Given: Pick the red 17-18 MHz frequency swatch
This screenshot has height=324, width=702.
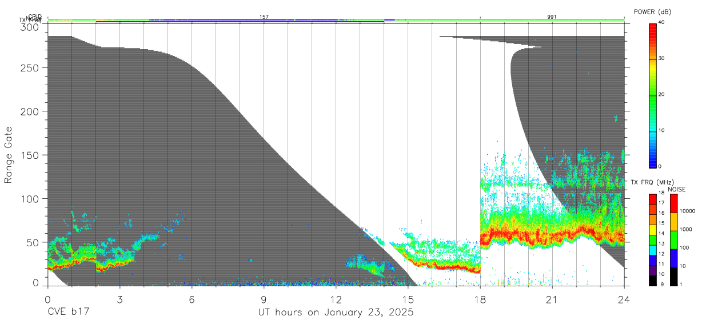Looking at the screenshot, I should (x=652, y=199).
